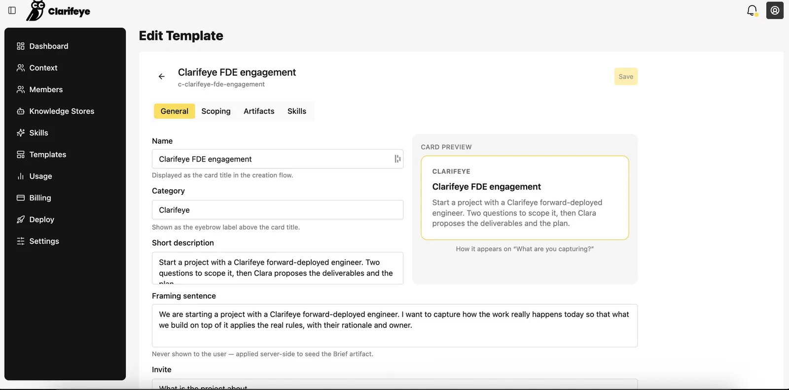Click into the Invite text field
The height and width of the screenshot is (390, 789).
[x=394, y=384]
